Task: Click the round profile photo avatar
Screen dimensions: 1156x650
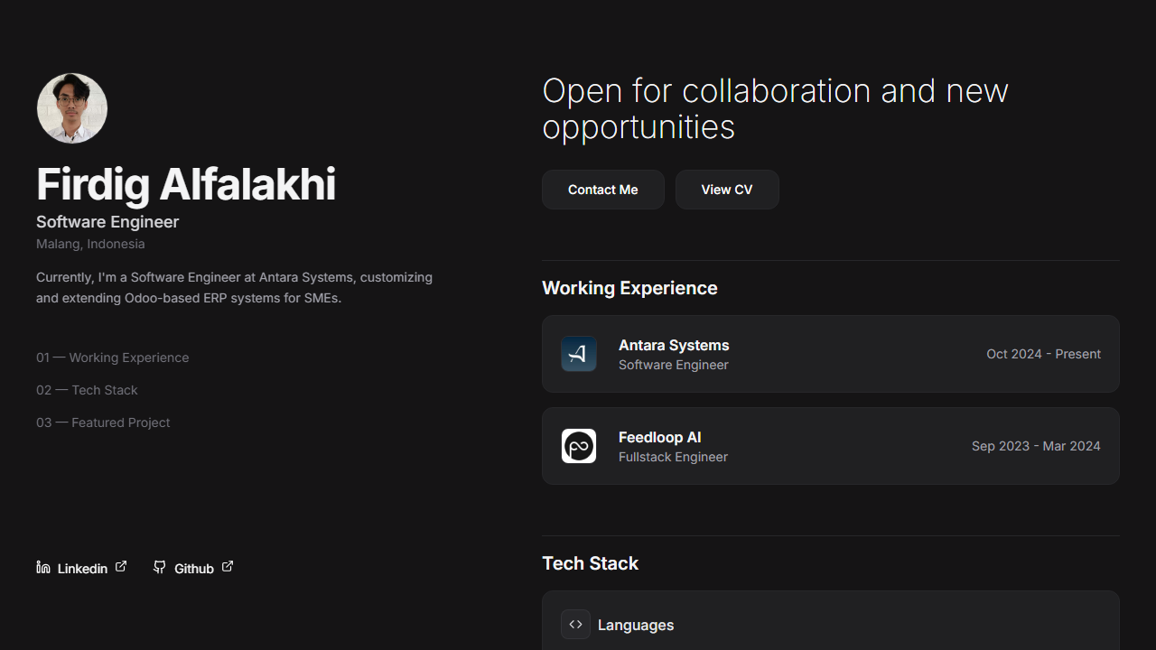Action: coord(72,108)
